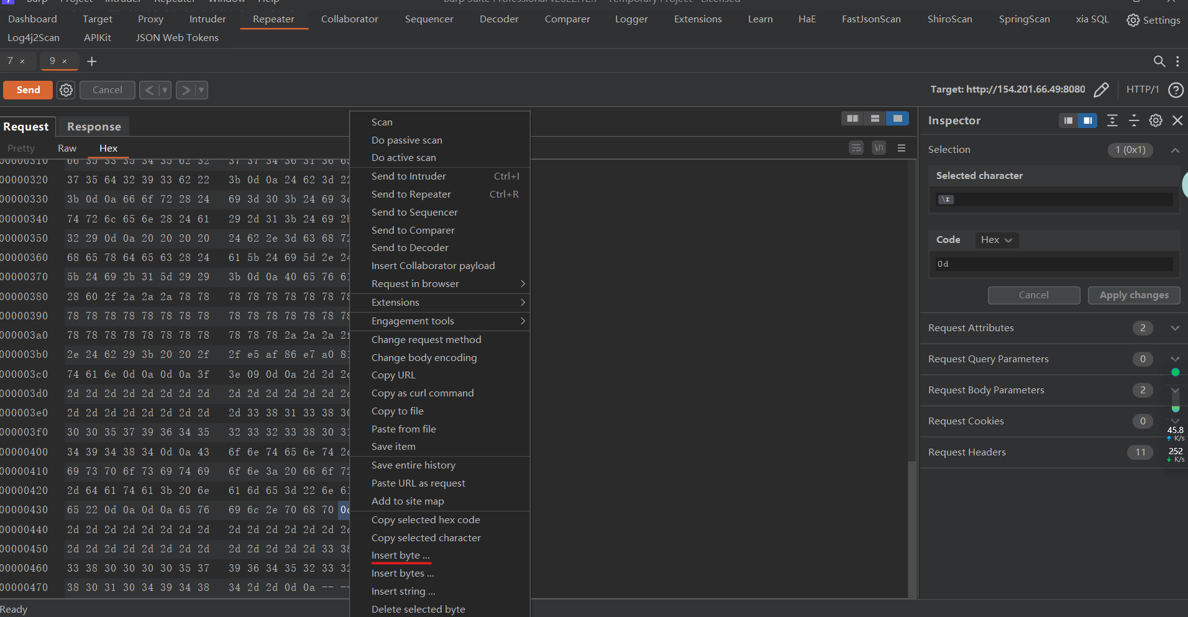Open the Decoder tab
Image resolution: width=1188 pixels, height=617 pixels.
pos(499,19)
